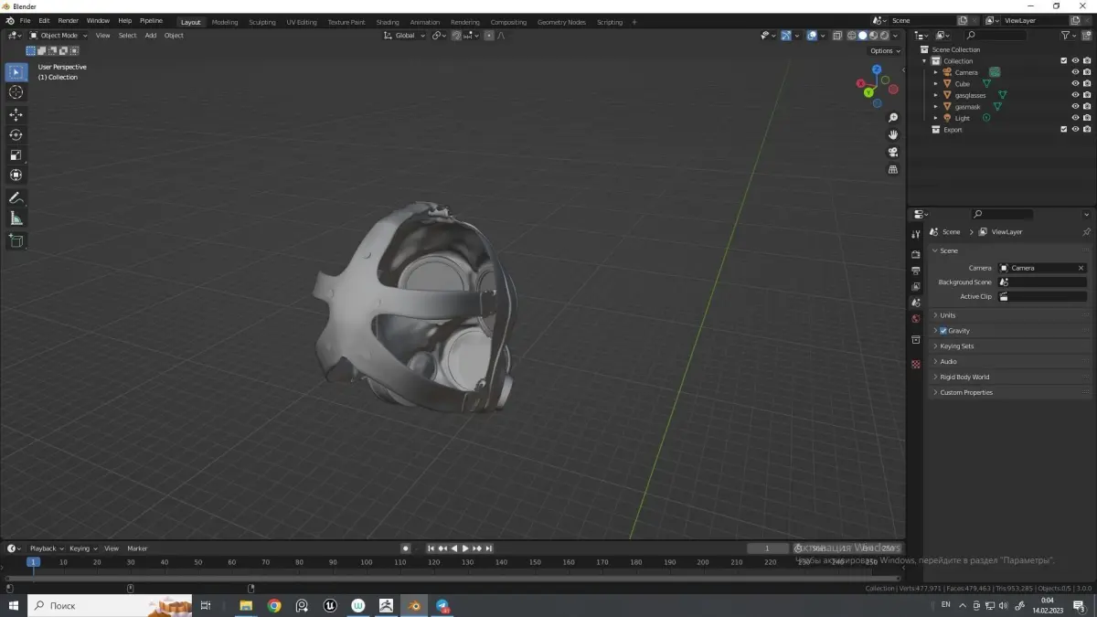This screenshot has width=1097, height=617.
Task: Switch to Rendered viewport shading
Action: 884,36
